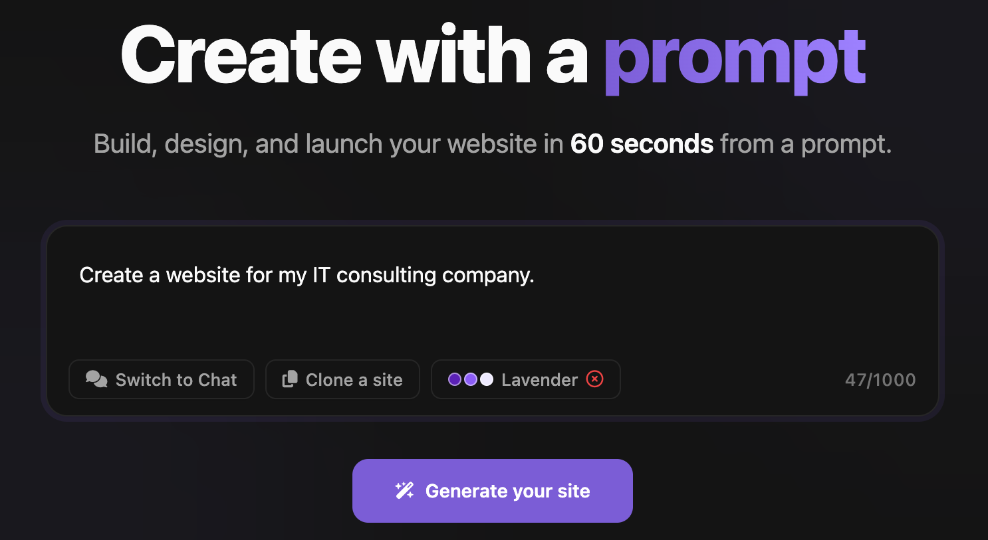Viewport: 988px width, 540px height.
Task: Select the middle purple palette dot
Action: 471,379
